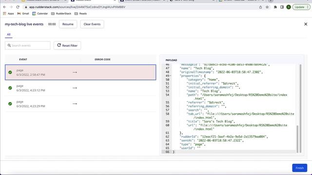Click the "type": "page" payload line

[x=193, y=144]
